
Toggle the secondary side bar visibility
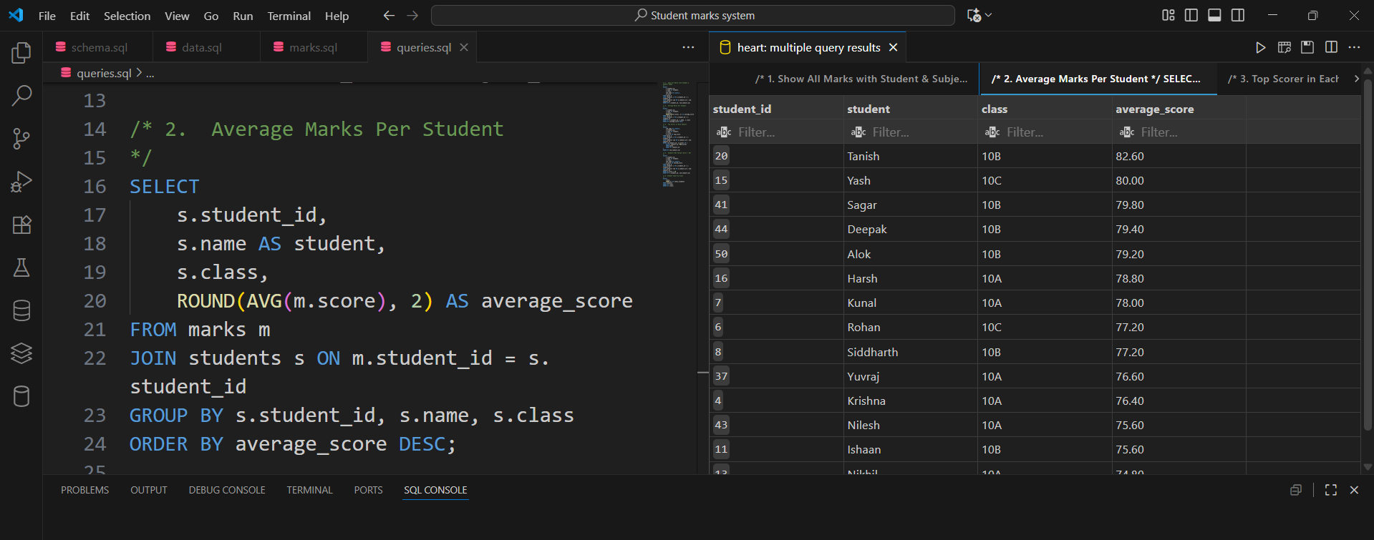1238,15
